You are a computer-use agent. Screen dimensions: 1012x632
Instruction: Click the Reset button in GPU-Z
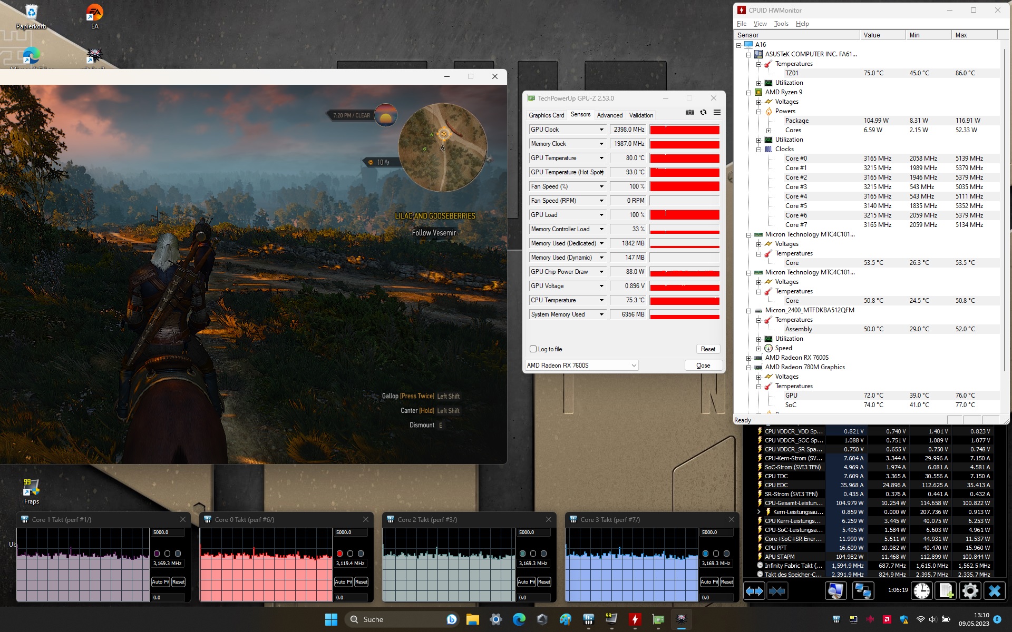pos(708,349)
